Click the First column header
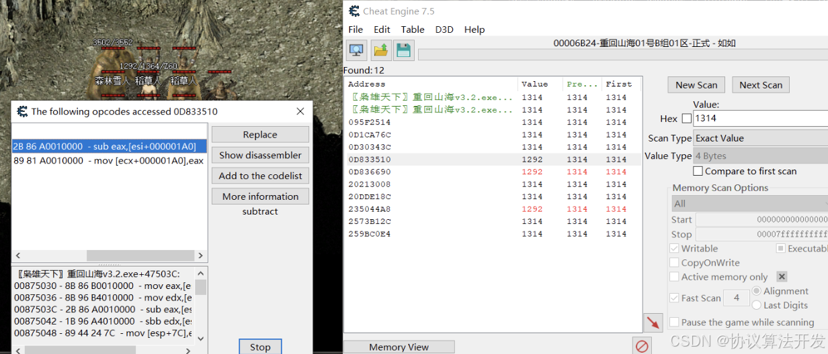This screenshot has height=354, width=828. (x=621, y=84)
